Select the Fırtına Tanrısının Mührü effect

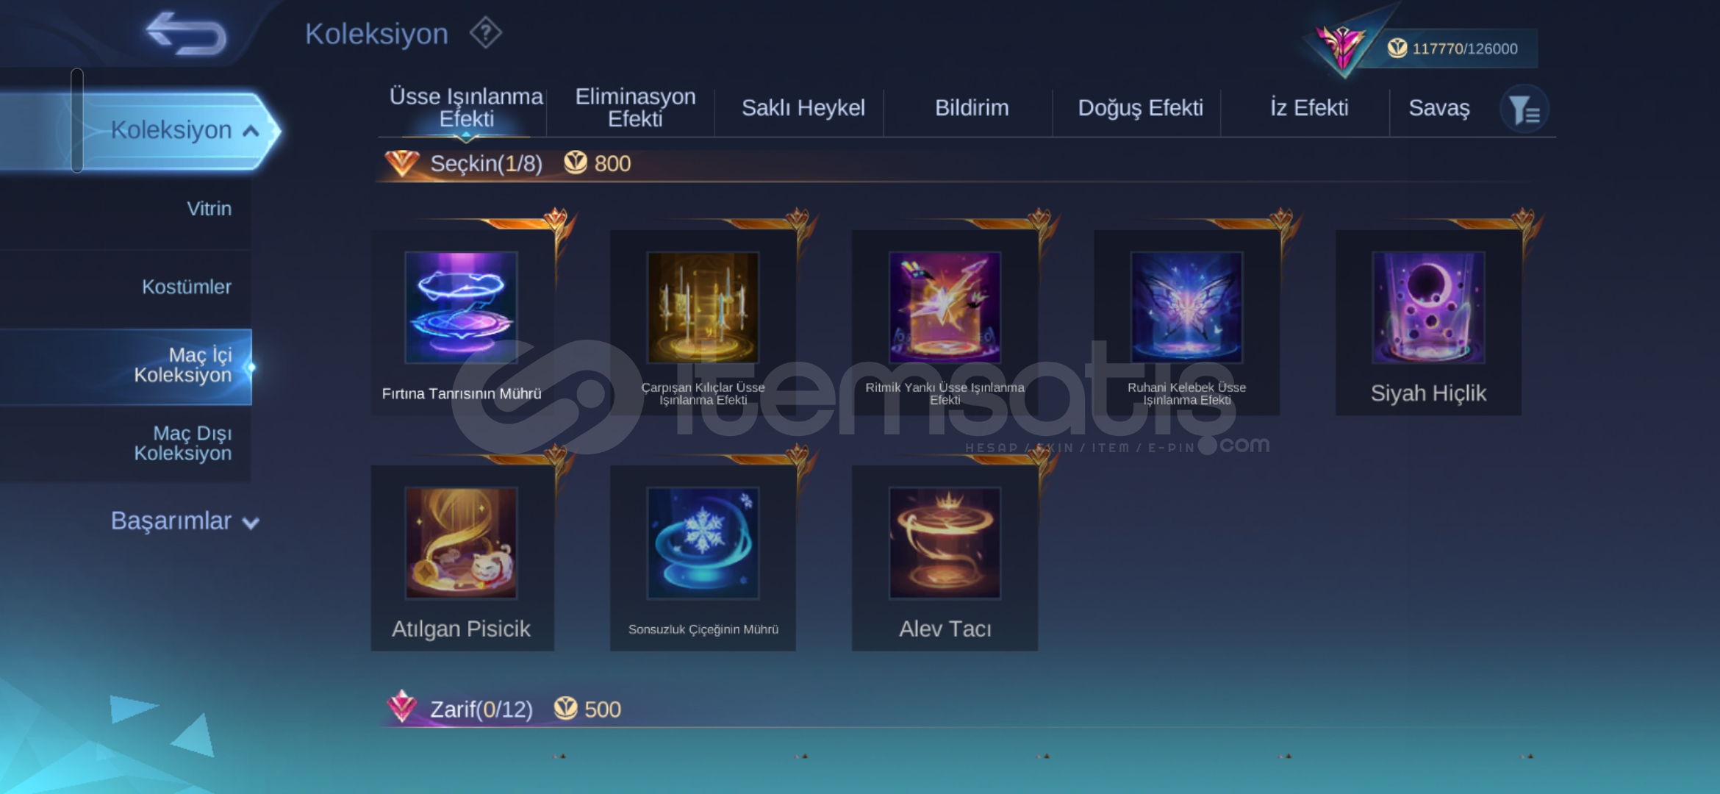[x=462, y=322]
